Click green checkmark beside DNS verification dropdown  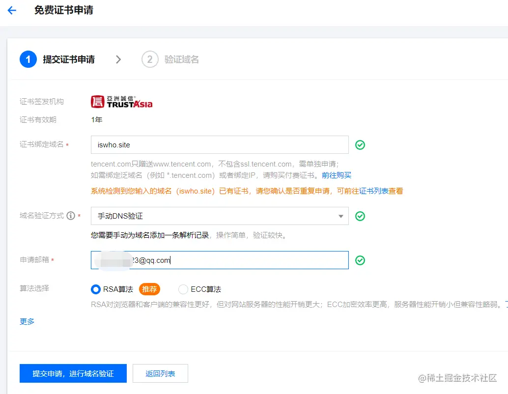pos(360,216)
